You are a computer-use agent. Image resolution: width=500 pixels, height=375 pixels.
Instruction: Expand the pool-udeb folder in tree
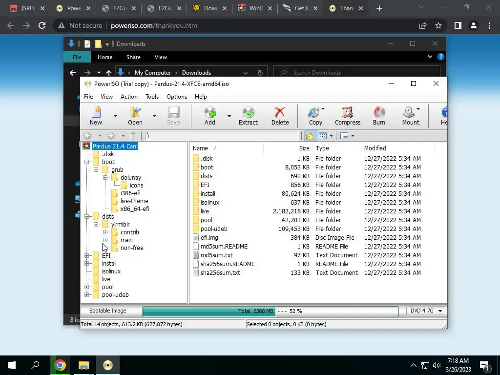point(86,294)
